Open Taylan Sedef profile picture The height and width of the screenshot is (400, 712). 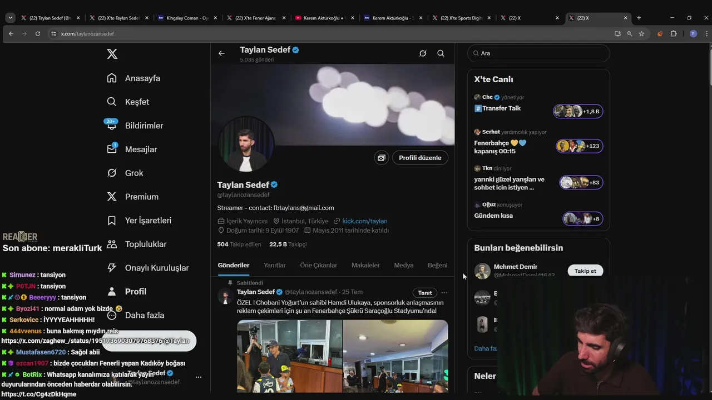pyautogui.click(x=245, y=144)
